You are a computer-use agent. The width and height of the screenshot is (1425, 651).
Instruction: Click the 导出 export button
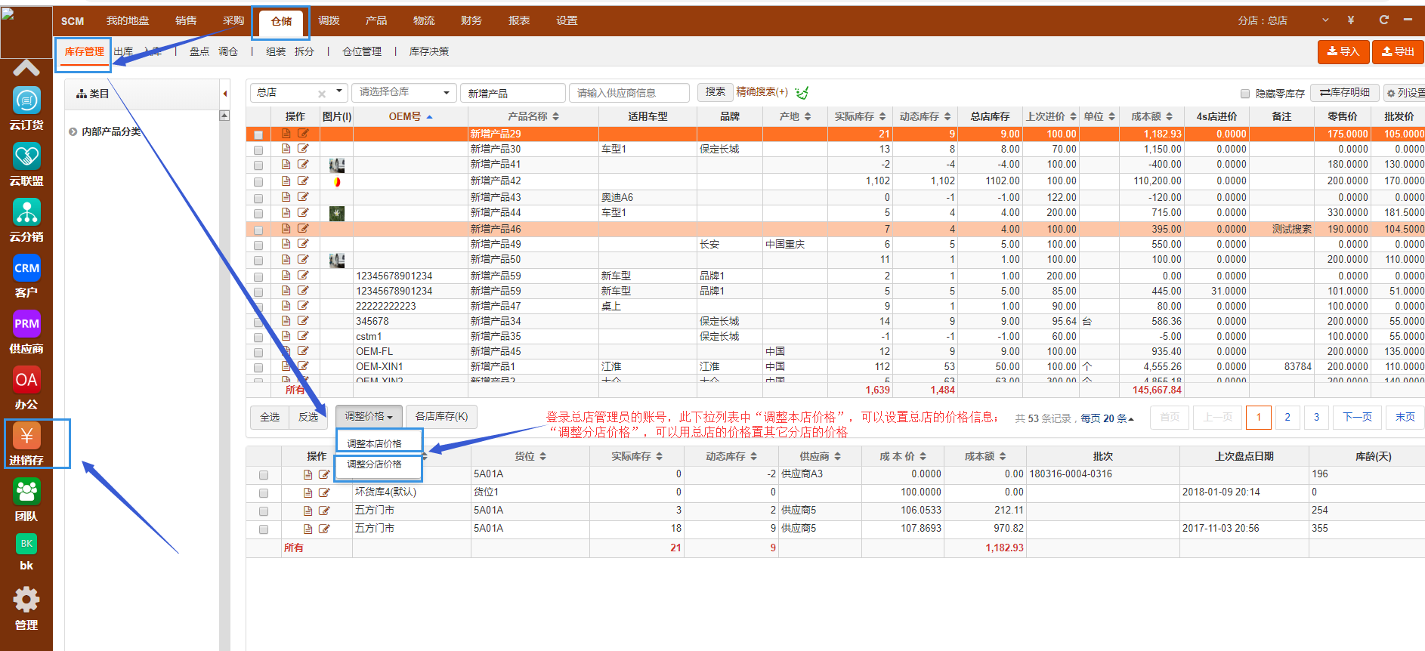(x=1398, y=51)
